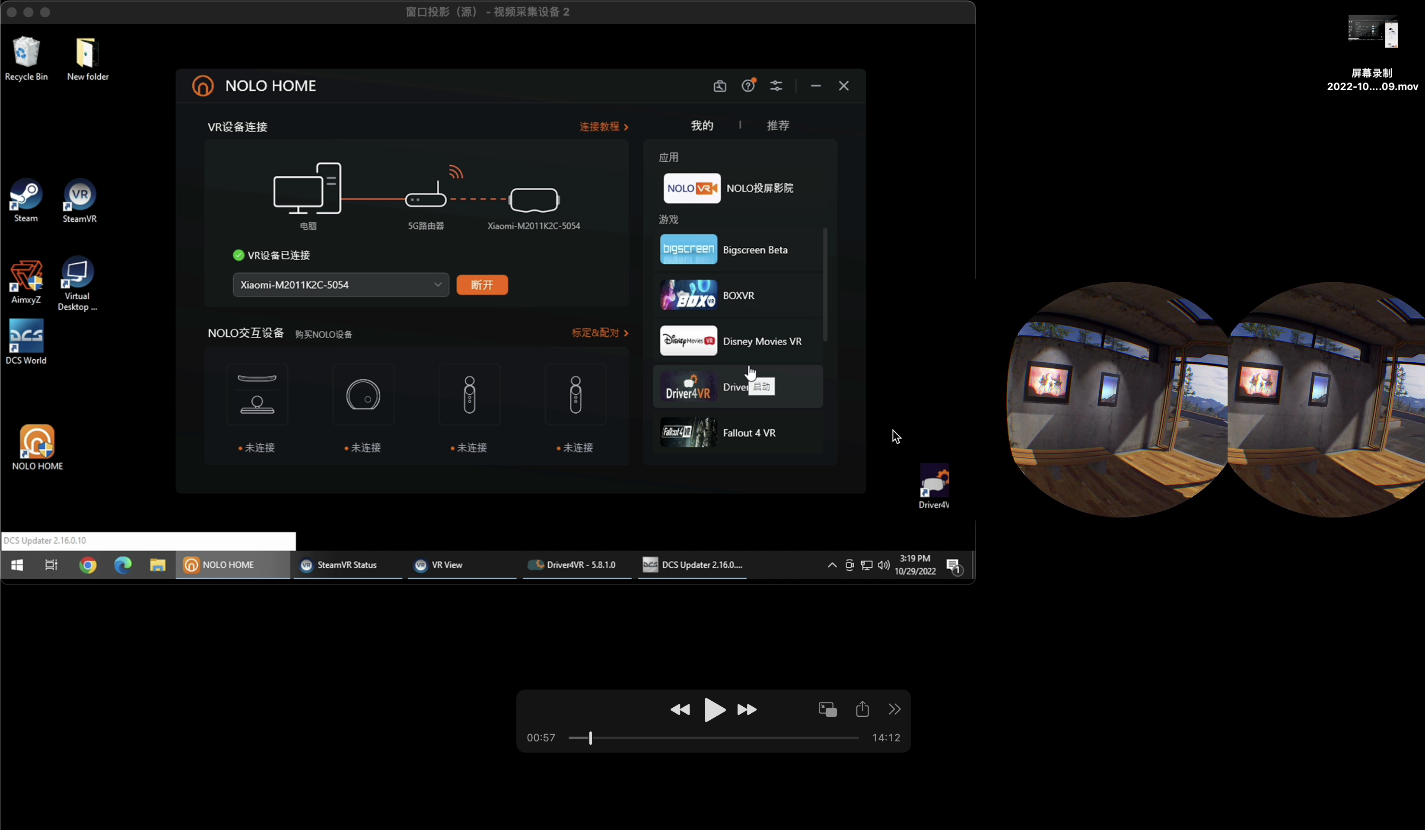Switch to SteamVR Status taskbar window
Screen dimensions: 1425x830
[x=347, y=565]
